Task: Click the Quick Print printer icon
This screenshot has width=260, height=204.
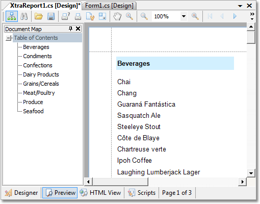Action: pos(78,16)
